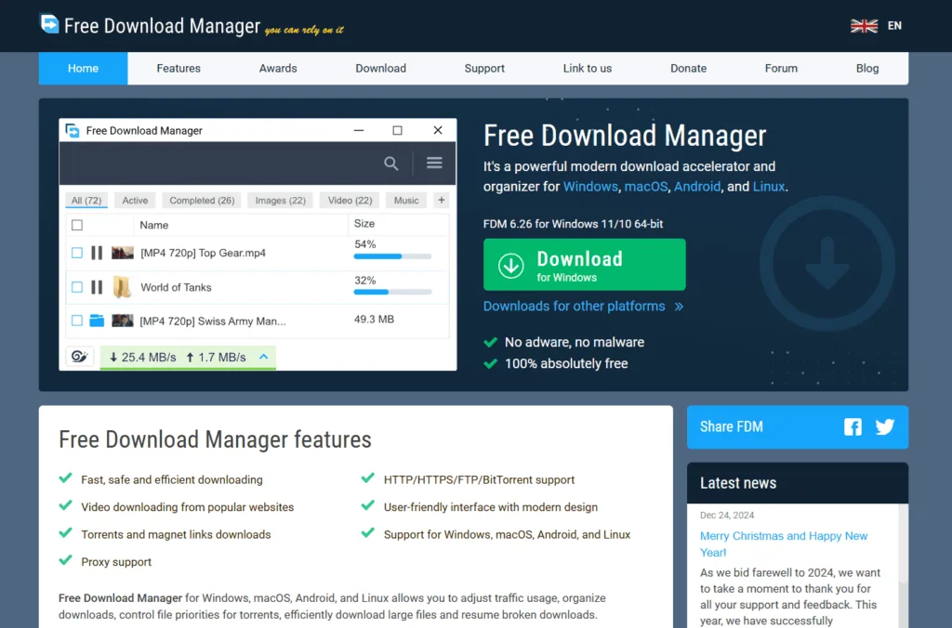Image resolution: width=952 pixels, height=628 pixels.
Task: Select the All (72) filter tab
Action: (x=86, y=201)
